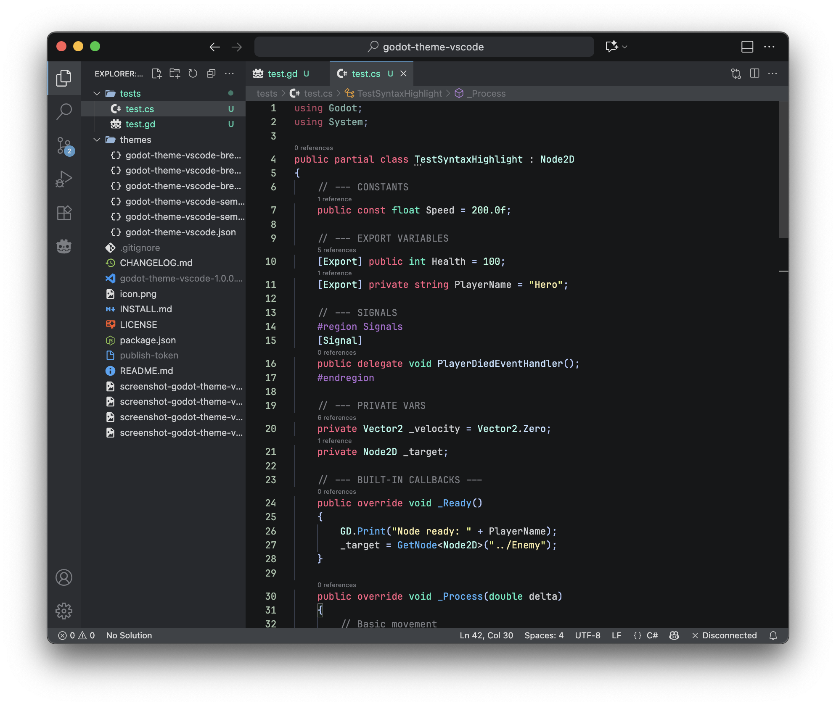The image size is (836, 706).
Task: Open the Search view in activity bar
Action: [x=64, y=112]
